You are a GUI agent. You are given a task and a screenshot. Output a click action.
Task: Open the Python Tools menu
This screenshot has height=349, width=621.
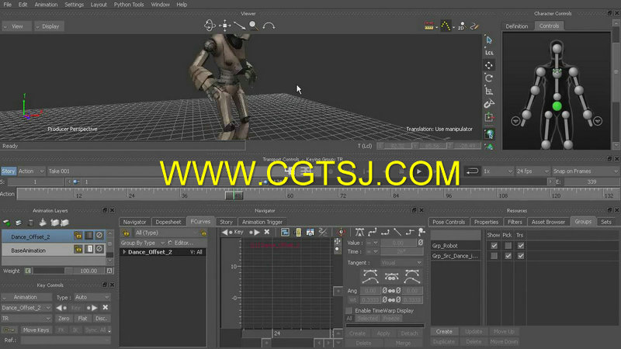pyautogui.click(x=129, y=5)
